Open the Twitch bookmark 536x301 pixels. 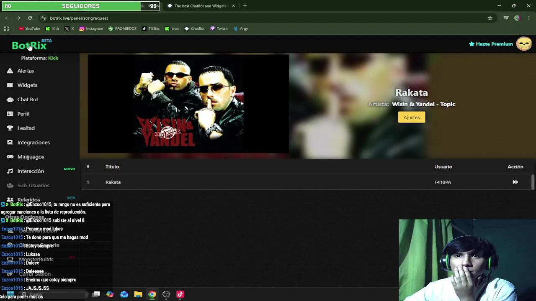(x=219, y=28)
